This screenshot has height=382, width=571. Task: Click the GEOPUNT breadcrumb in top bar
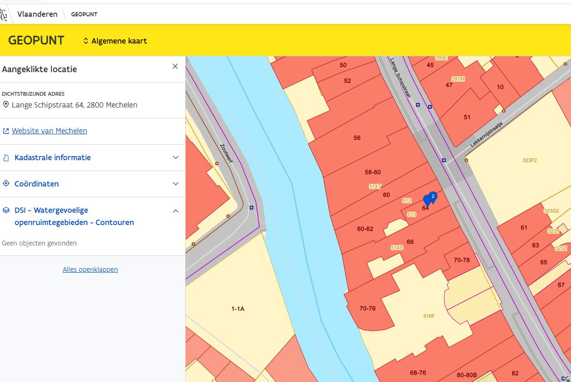point(84,15)
